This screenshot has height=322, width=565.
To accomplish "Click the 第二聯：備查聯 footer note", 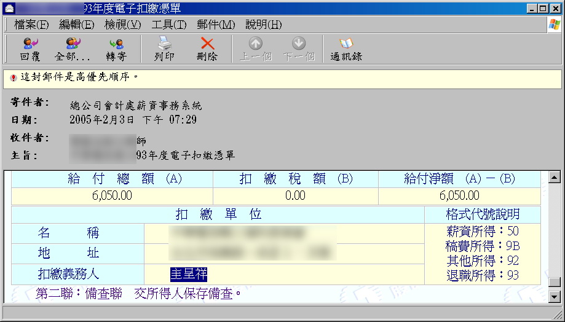I will [x=139, y=294].
